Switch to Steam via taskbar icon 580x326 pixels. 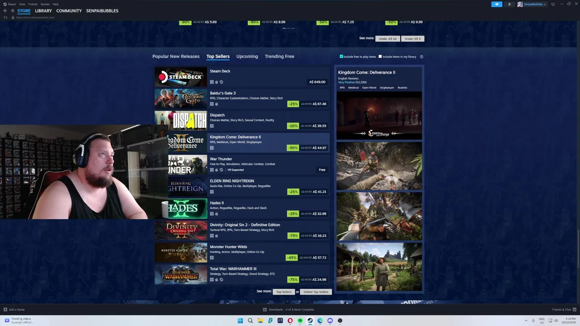(x=310, y=321)
